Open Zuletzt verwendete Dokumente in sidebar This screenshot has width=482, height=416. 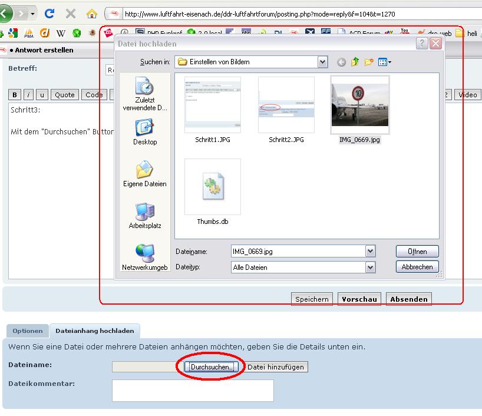145,94
